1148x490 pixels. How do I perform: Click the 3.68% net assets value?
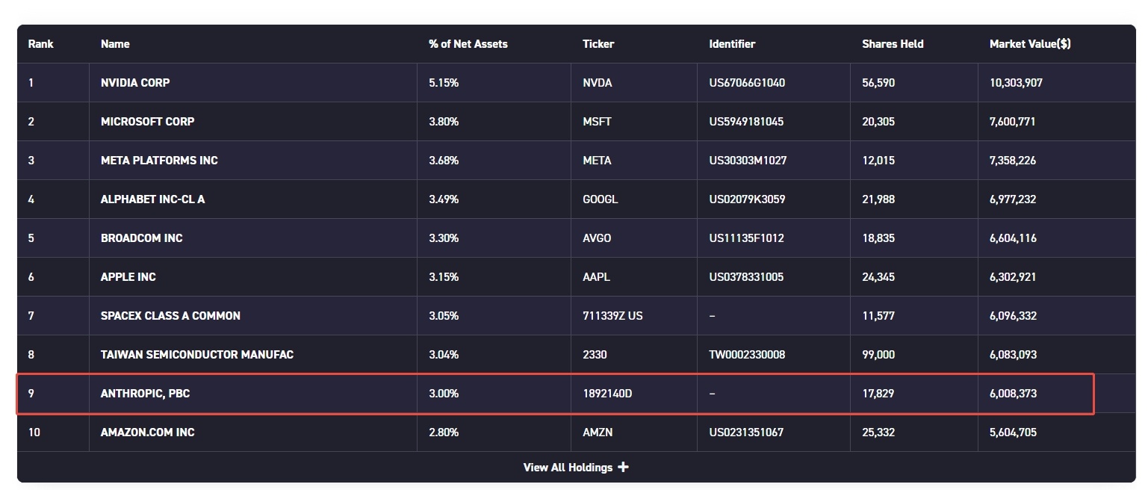[444, 161]
